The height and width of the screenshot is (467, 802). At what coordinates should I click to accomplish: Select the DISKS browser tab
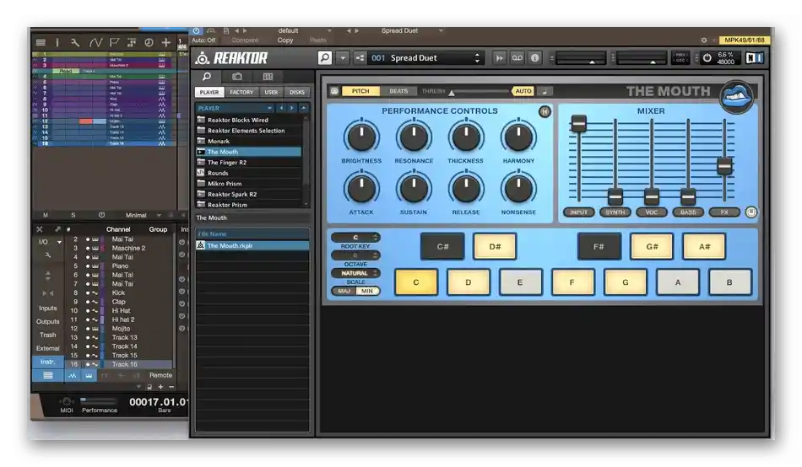pyautogui.click(x=297, y=92)
